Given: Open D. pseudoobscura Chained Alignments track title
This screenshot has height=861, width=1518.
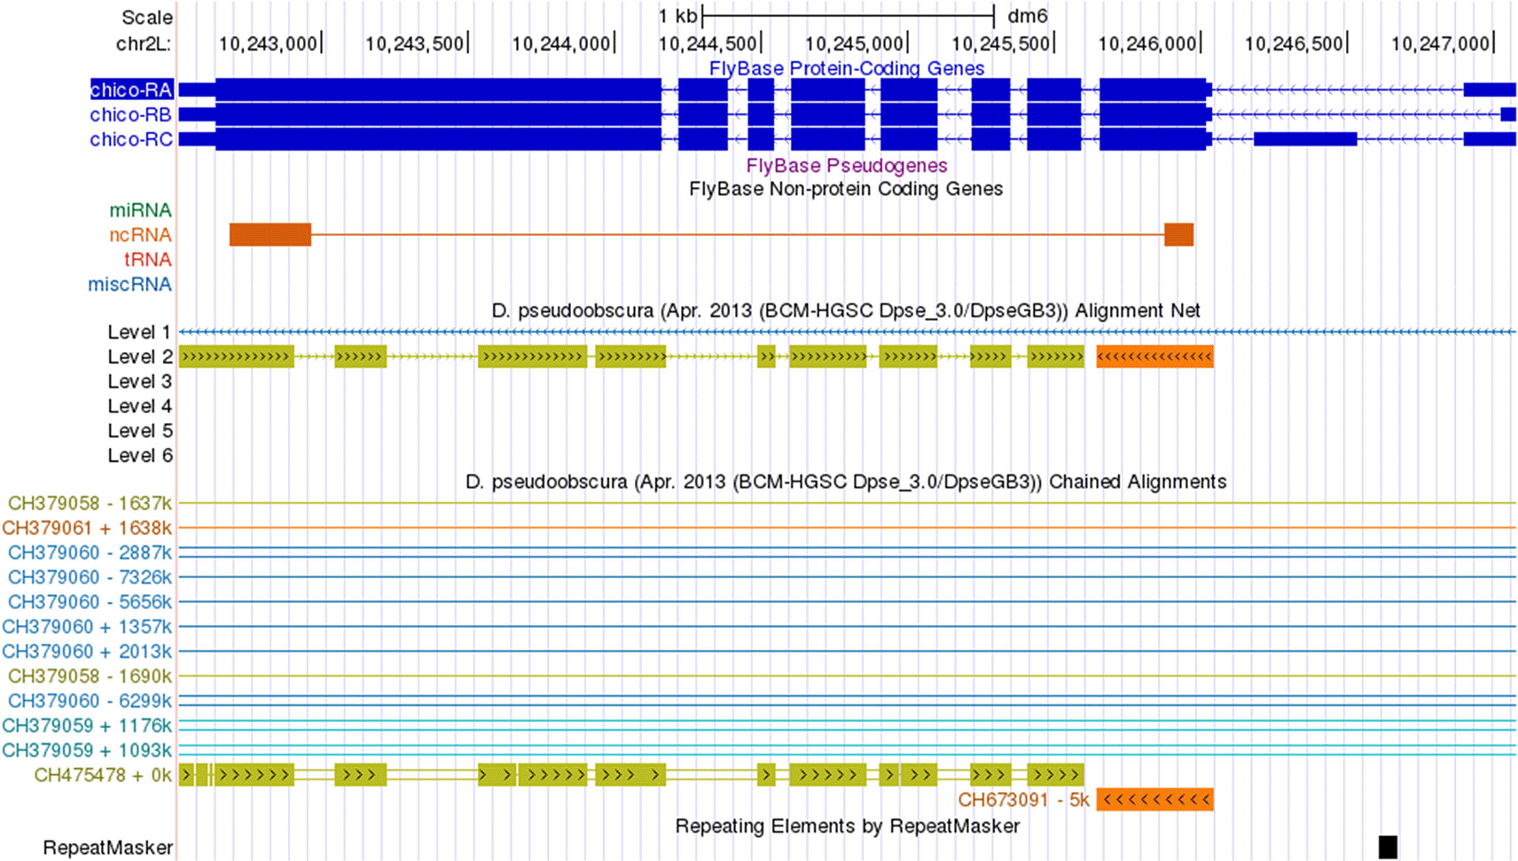Looking at the screenshot, I should pos(846,481).
